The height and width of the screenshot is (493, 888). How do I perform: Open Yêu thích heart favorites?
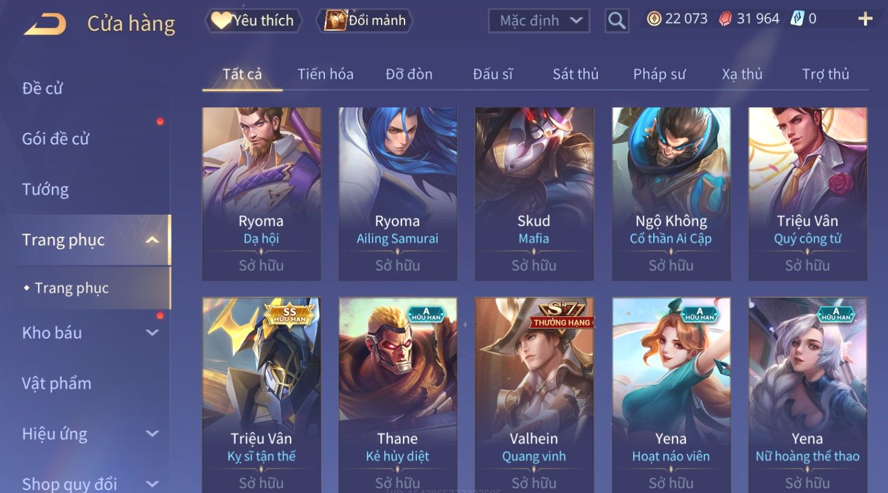[x=254, y=21]
